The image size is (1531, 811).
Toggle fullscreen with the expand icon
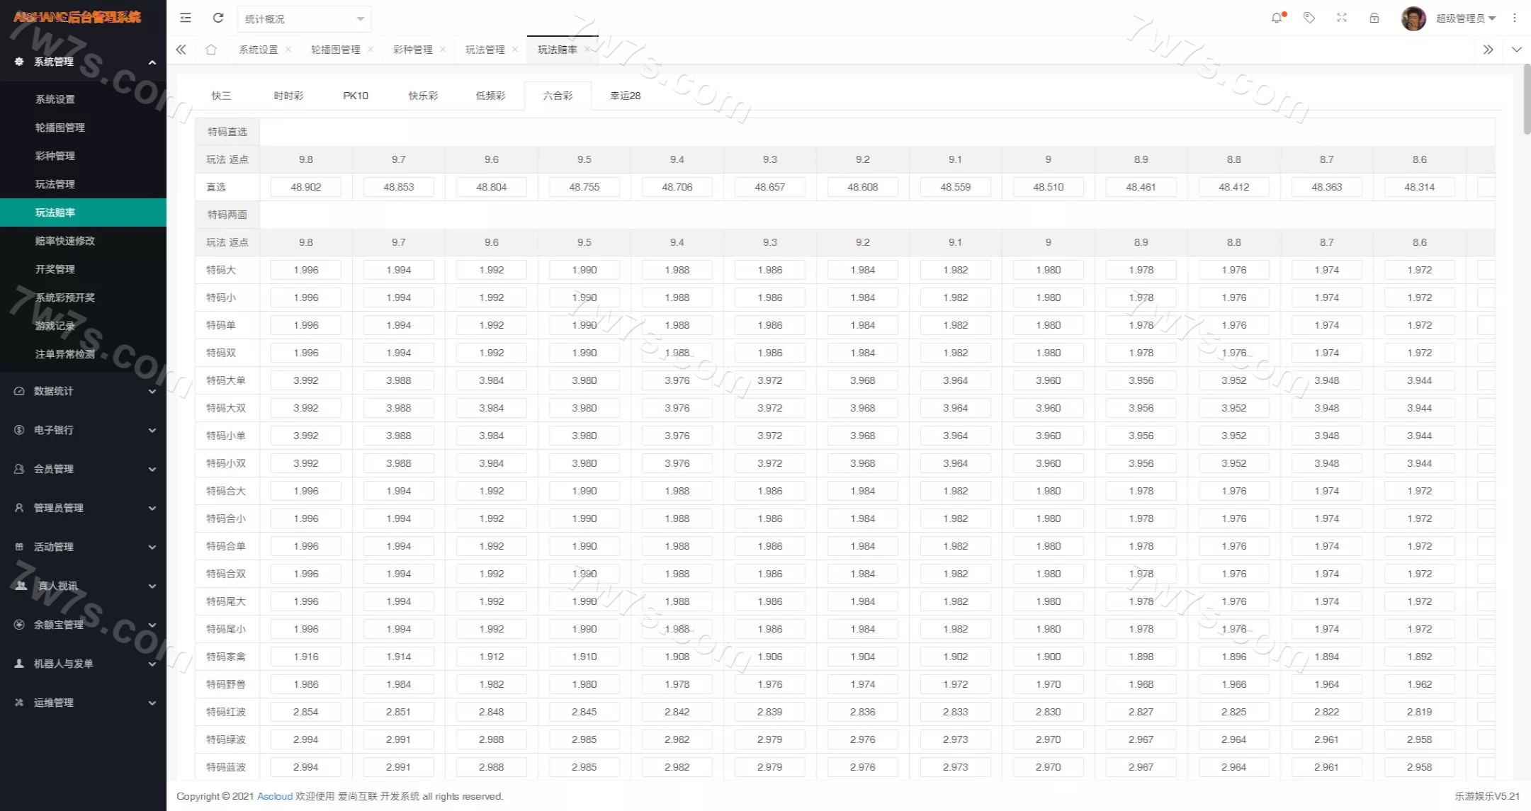click(x=1342, y=18)
